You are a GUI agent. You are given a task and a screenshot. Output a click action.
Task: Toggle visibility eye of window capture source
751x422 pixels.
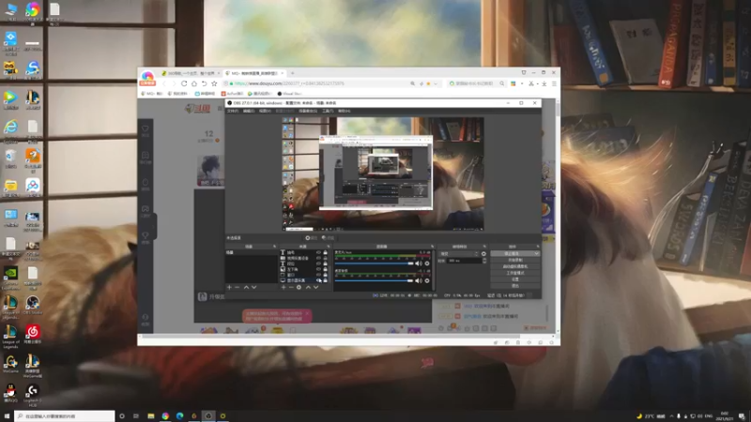tap(318, 275)
